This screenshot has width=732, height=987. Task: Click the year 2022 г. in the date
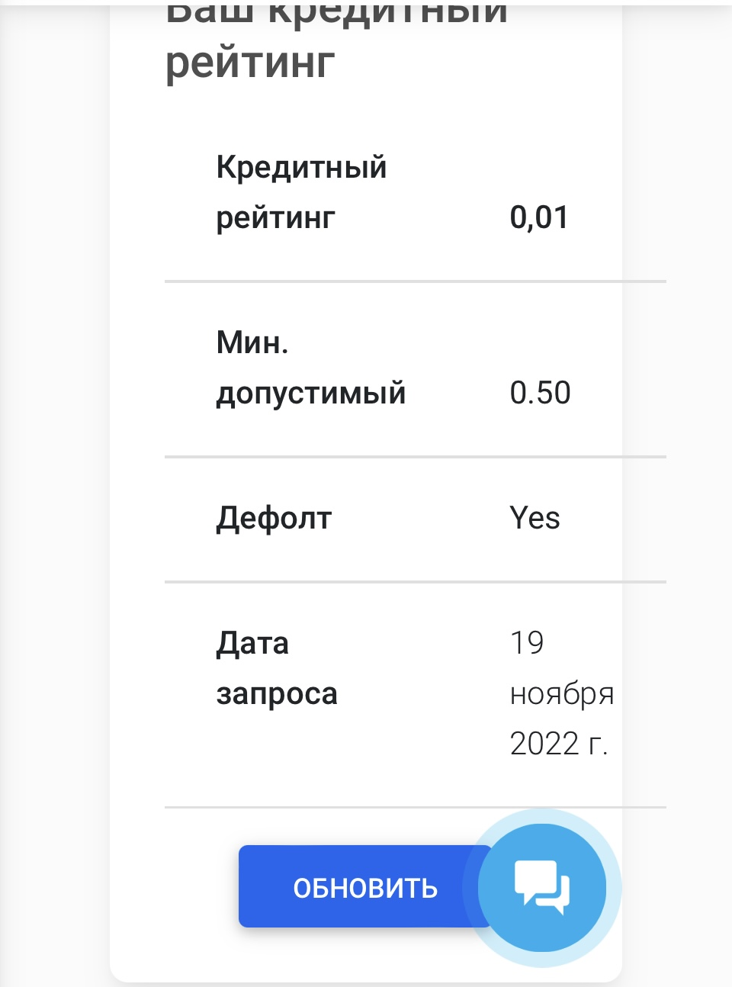(x=558, y=744)
